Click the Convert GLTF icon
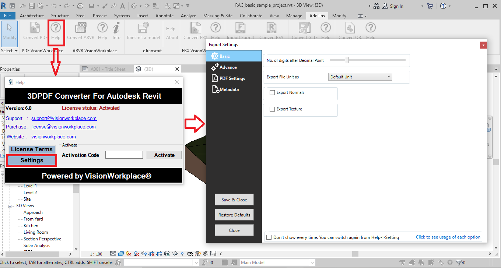Image resolution: width=501 pixels, height=268 pixels. pyautogui.click(x=305, y=28)
